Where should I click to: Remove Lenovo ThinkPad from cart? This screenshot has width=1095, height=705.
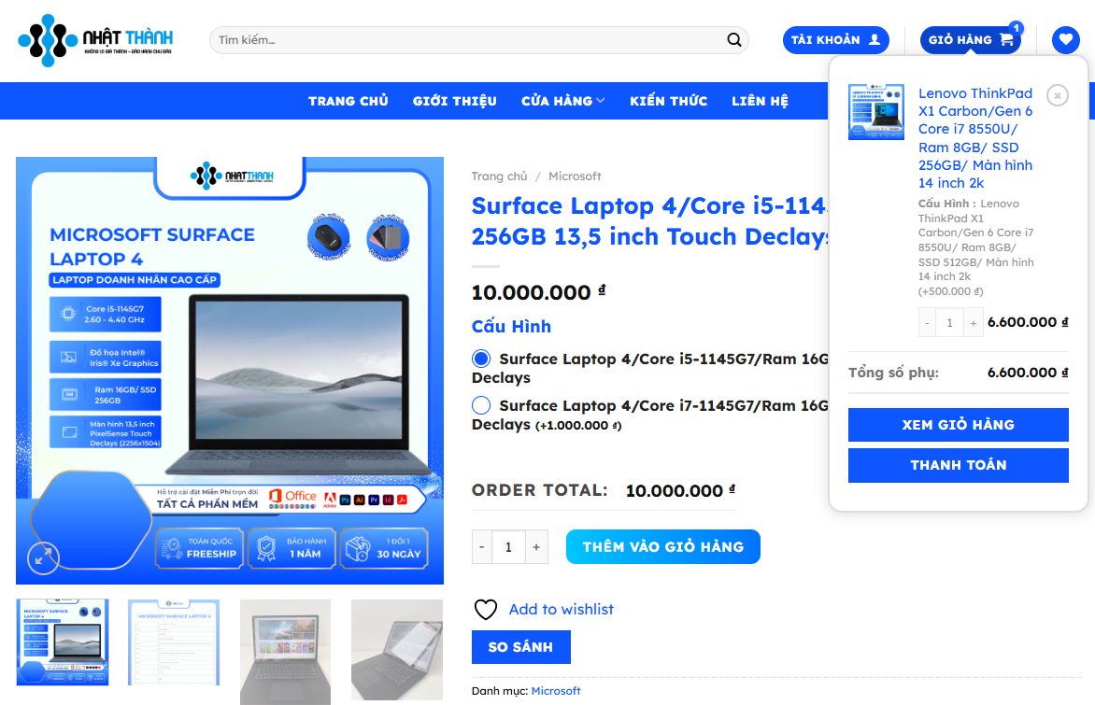point(1058,95)
